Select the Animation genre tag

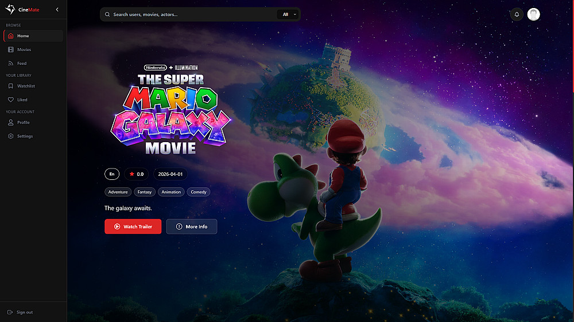(x=171, y=192)
